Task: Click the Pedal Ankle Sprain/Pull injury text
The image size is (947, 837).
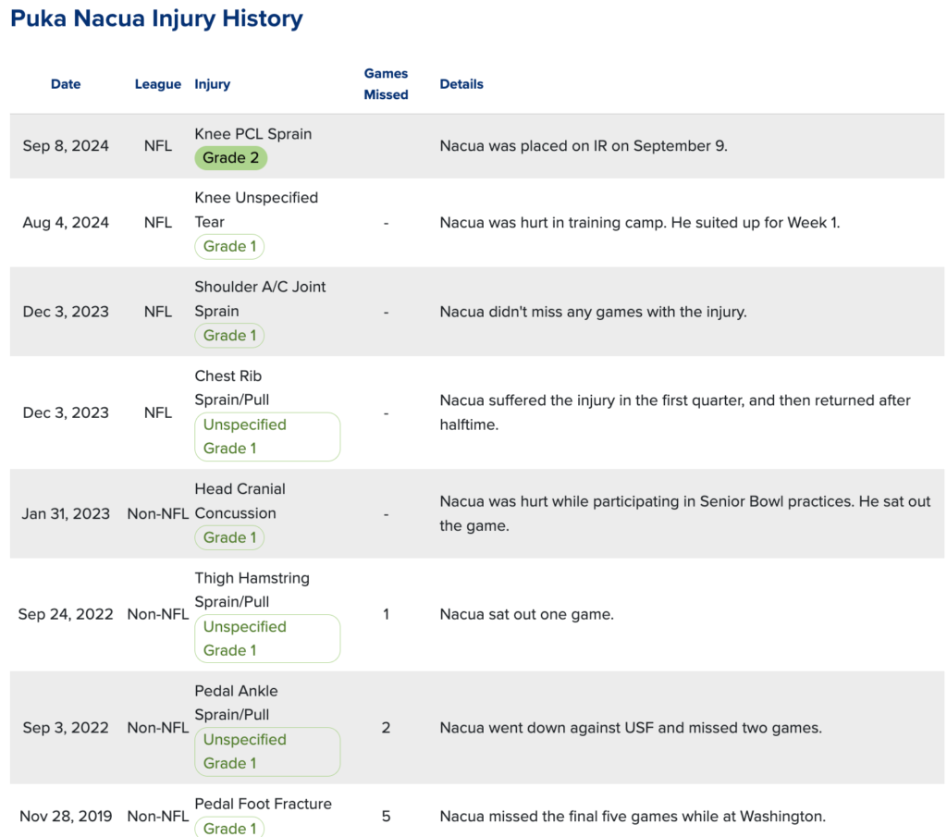Action: pyautogui.click(x=236, y=703)
